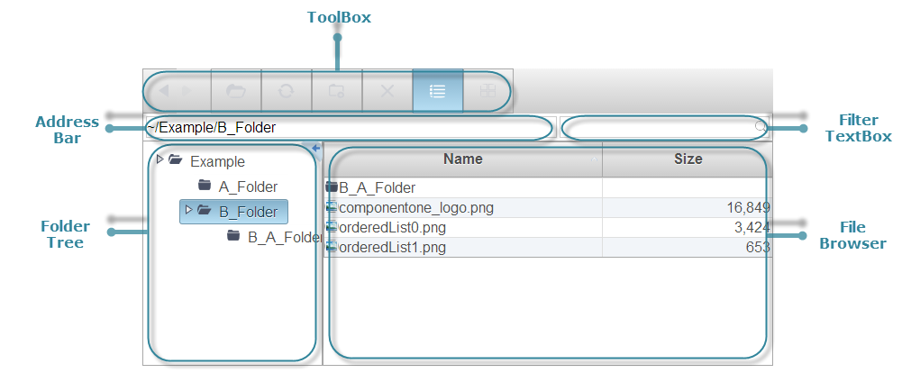Viewport: 902px width, 373px height.
Task: Click the forward arrow in the toolbox
Action: click(187, 91)
